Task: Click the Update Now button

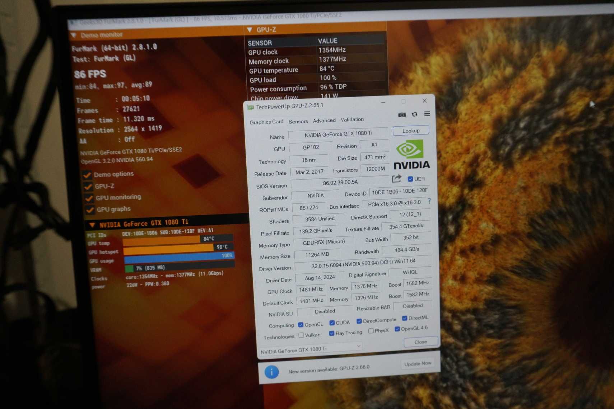Action: [418, 363]
